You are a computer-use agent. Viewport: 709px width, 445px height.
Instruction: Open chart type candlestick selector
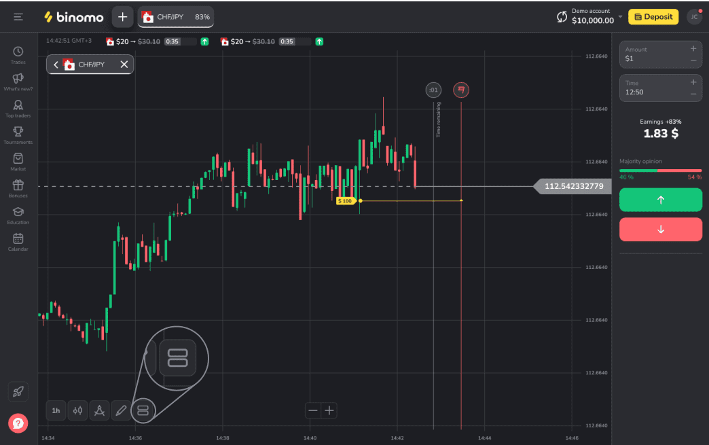77,410
